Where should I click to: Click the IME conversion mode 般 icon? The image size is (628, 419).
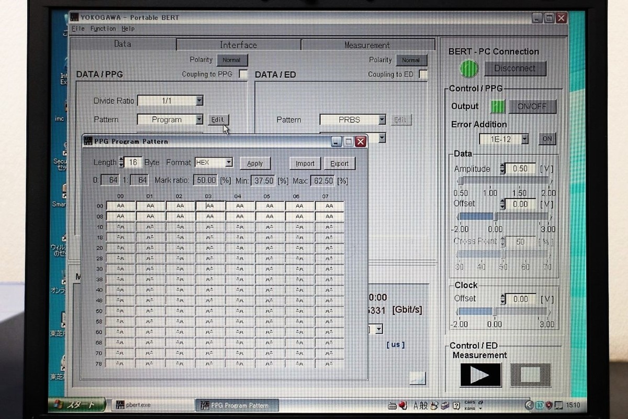tap(424, 405)
